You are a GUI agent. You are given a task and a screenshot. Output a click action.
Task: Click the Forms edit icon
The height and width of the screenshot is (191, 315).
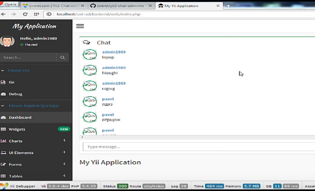coord(3,164)
